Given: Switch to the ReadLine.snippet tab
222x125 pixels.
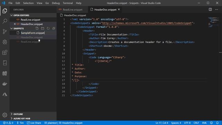Looking at the screenshot, I should click(x=72, y=9).
